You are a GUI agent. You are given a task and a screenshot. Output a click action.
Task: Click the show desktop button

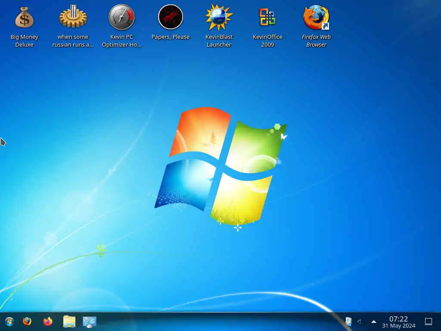[x=429, y=322]
